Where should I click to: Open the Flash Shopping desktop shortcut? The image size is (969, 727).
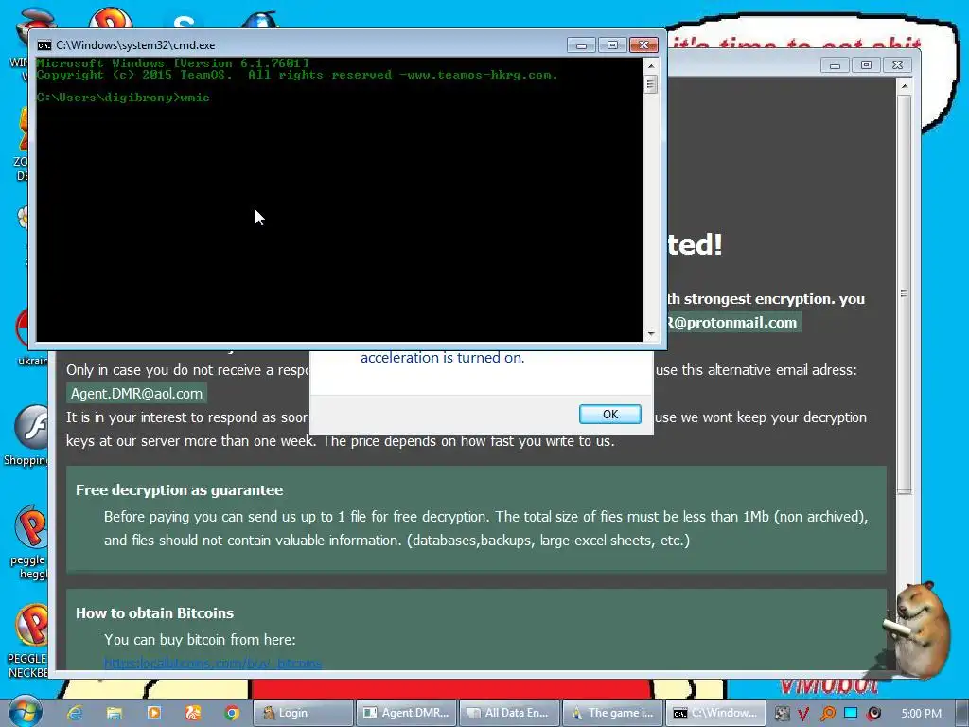(x=28, y=435)
